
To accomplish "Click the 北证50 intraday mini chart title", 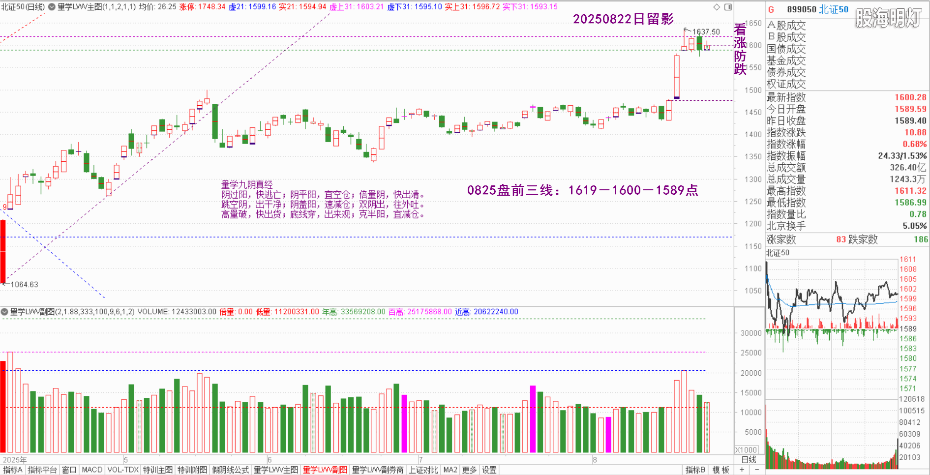I will pos(778,253).
